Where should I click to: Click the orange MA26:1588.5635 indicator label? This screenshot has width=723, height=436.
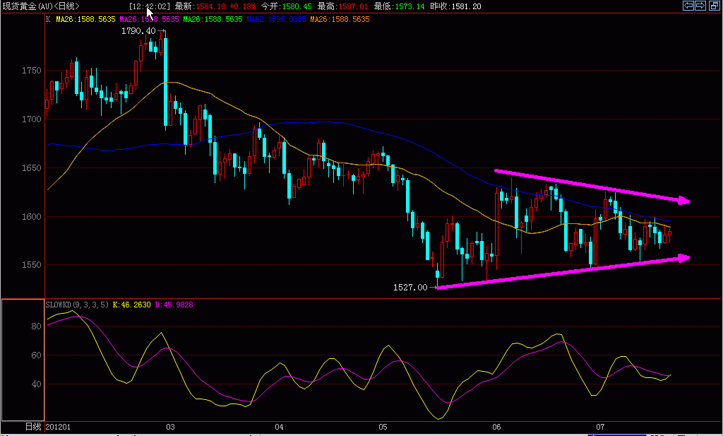point(340,19)
